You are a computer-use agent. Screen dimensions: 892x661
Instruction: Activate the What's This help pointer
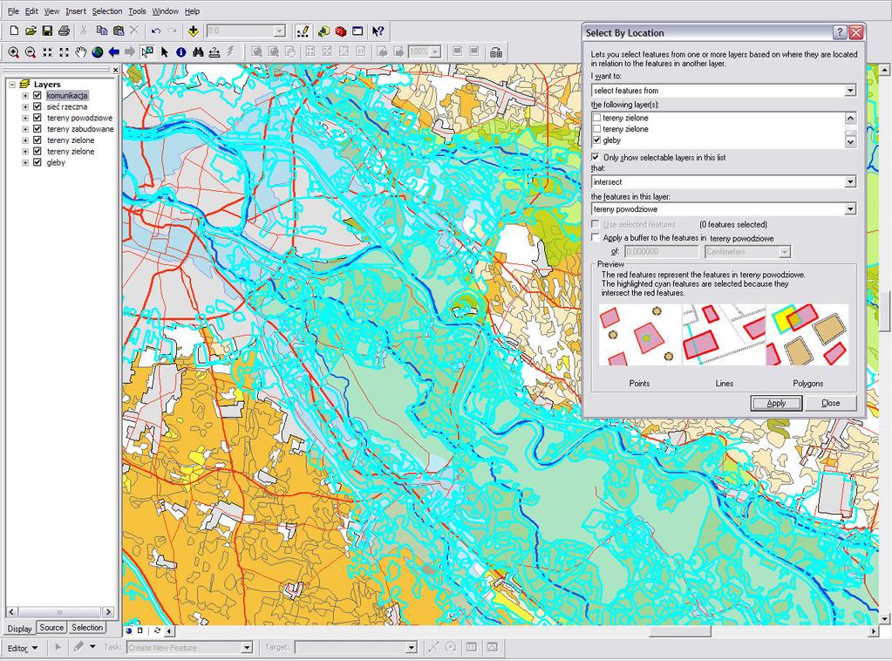tap(378, 31)
